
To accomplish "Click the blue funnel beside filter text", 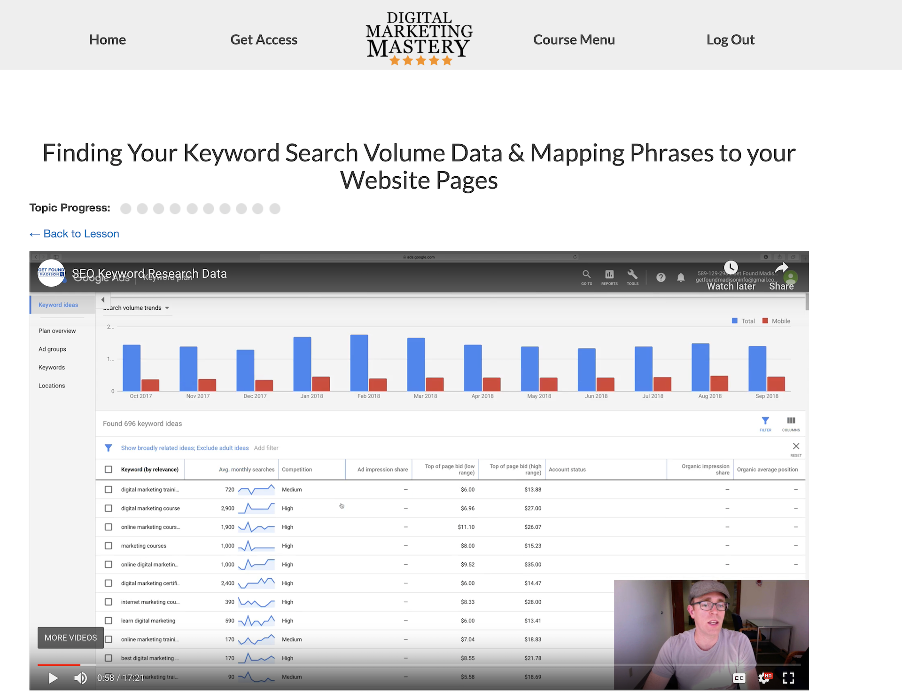I will [x=108, y=448].
